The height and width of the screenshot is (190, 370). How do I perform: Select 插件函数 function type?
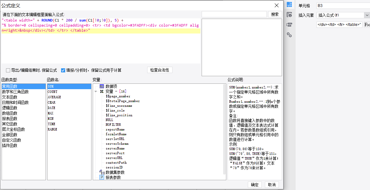click(24, 145)
